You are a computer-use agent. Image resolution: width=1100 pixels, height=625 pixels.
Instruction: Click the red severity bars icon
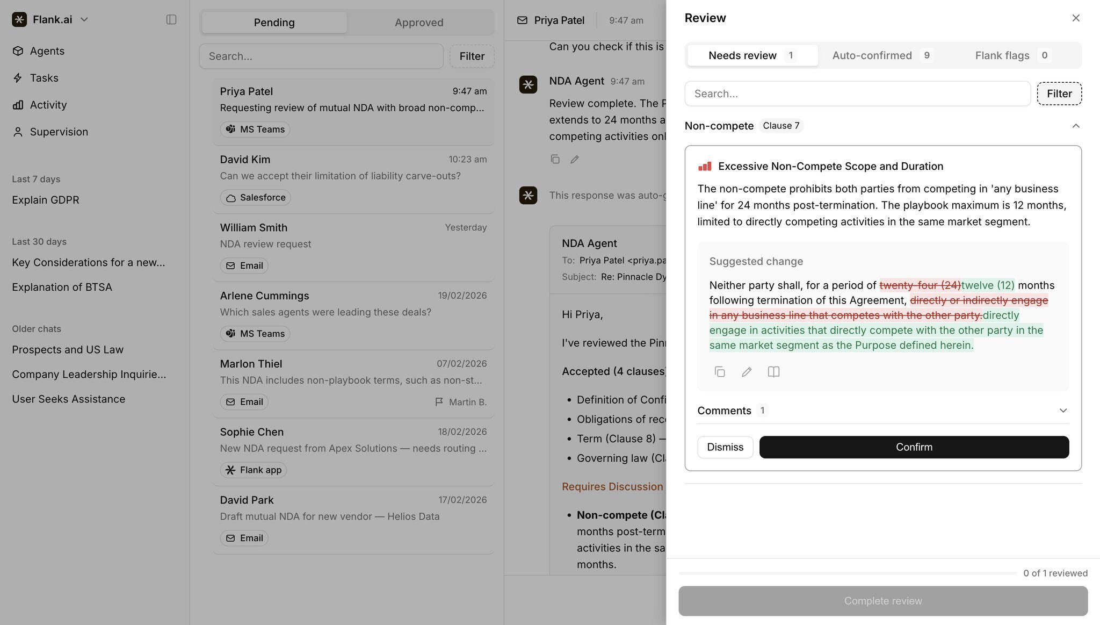[x=705, y=167]
